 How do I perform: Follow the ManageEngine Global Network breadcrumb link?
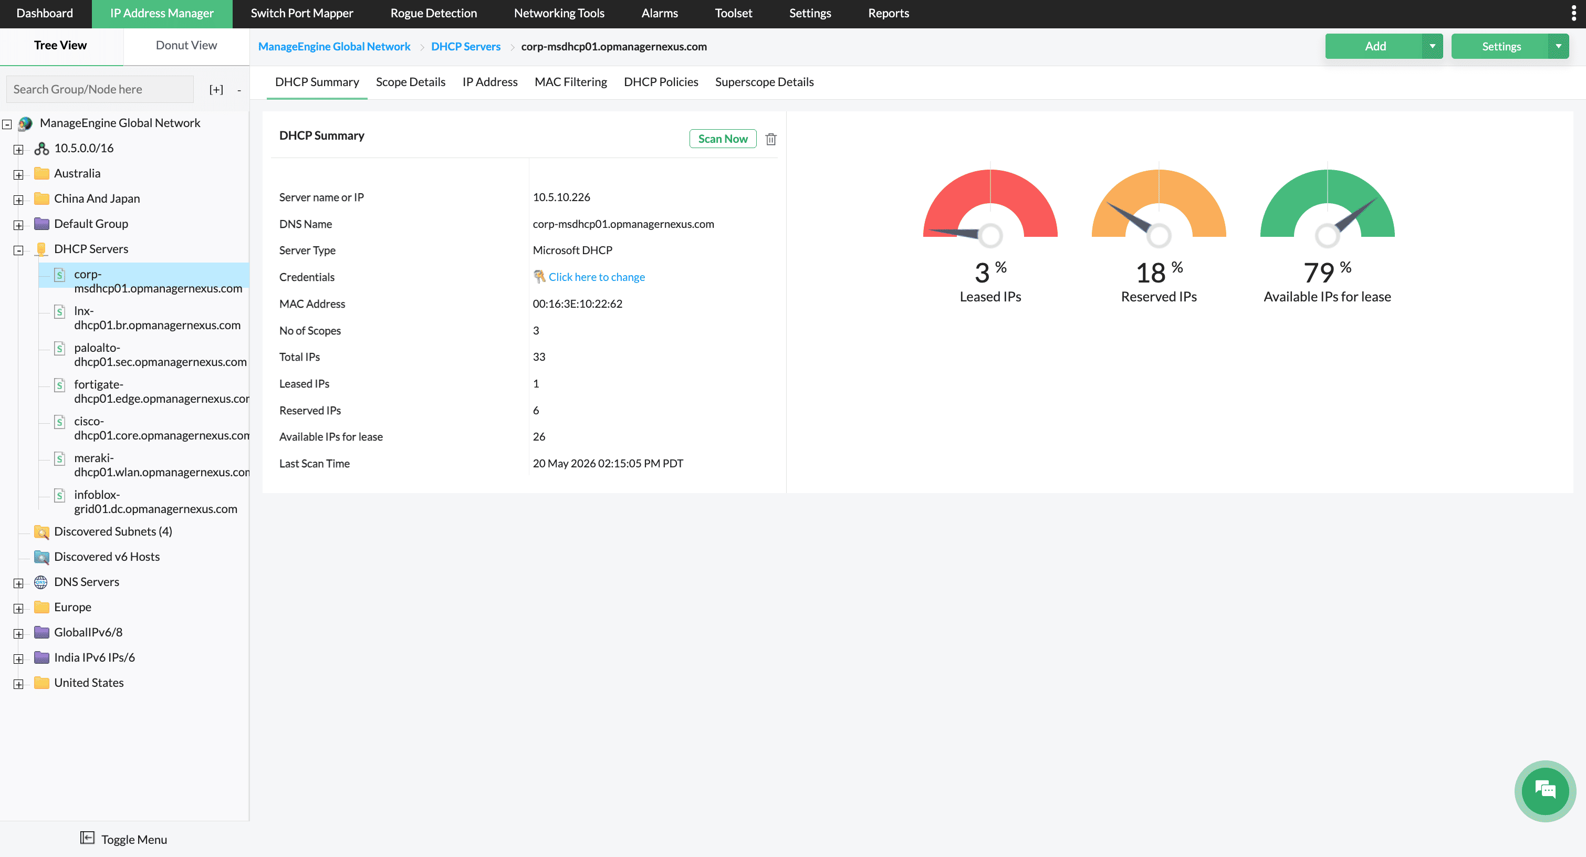pyautogui.click(x=333, y=47)
